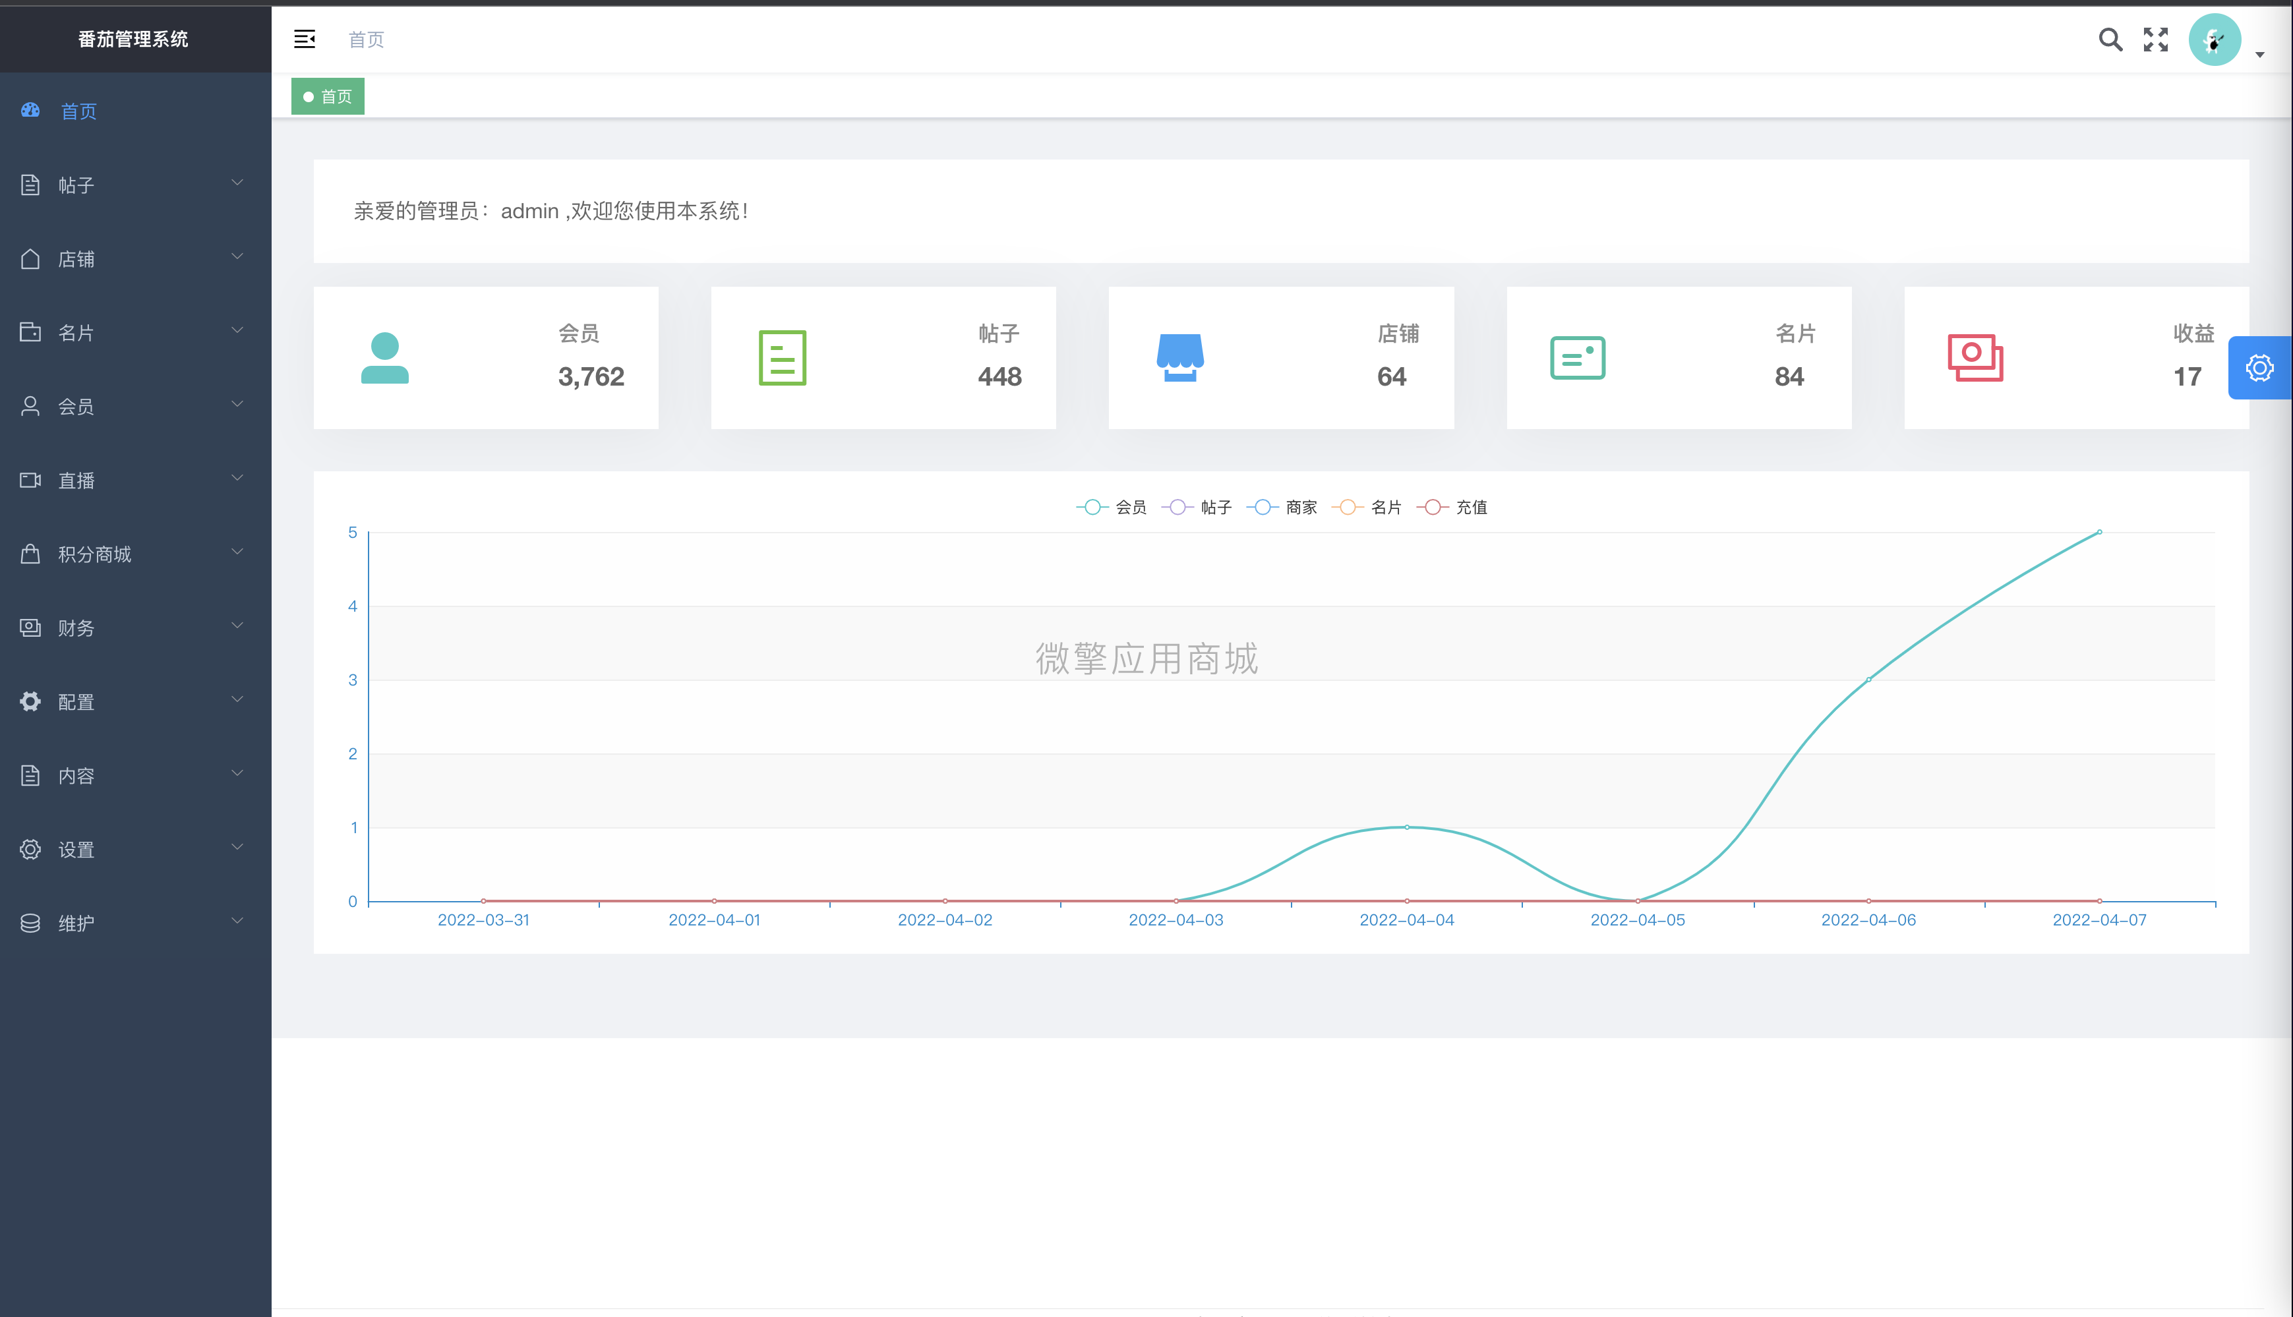Click the welcome message to admin
This screenshot has width=2293, height=1317.
(551, 211)
